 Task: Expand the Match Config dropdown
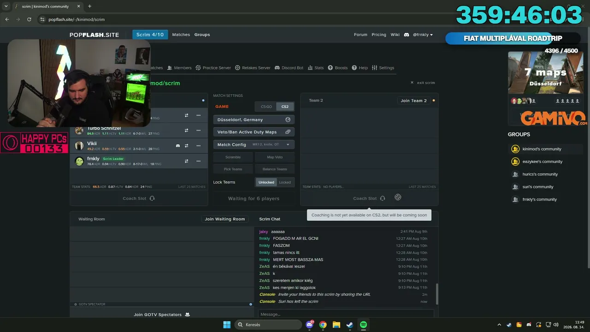tap(254, 144)
